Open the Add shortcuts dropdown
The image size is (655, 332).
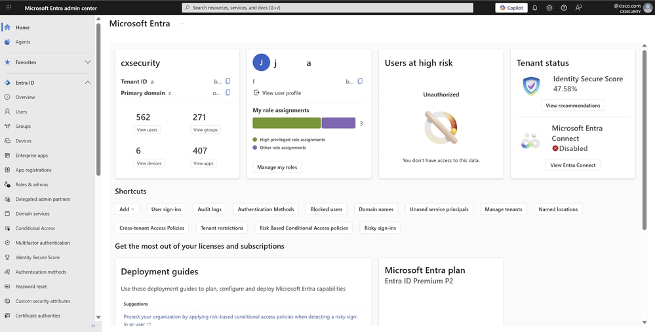[x=127, y=209]
